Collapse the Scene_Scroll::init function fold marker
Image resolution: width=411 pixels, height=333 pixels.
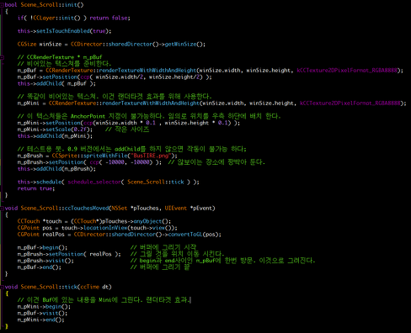click(x=2, y=5)
